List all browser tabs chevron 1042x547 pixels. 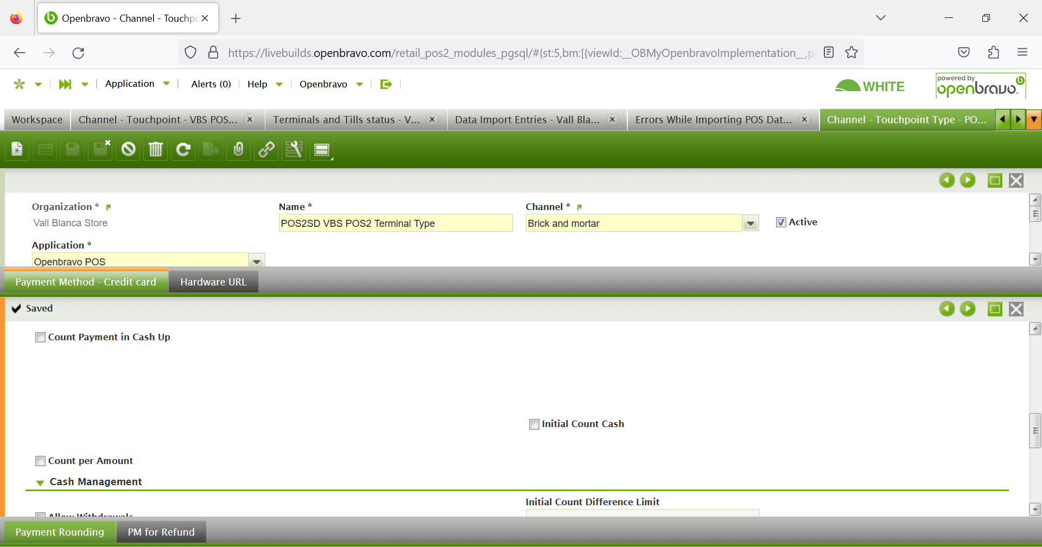[x=881, y=18]
